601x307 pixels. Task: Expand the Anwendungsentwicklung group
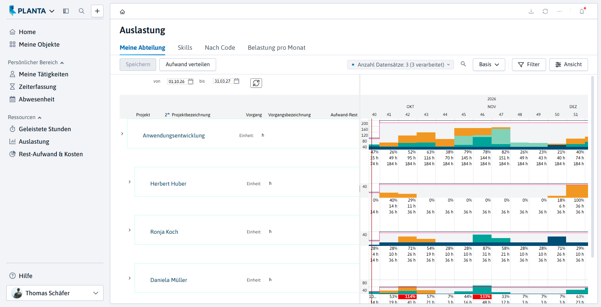click(x=122, y=134)
